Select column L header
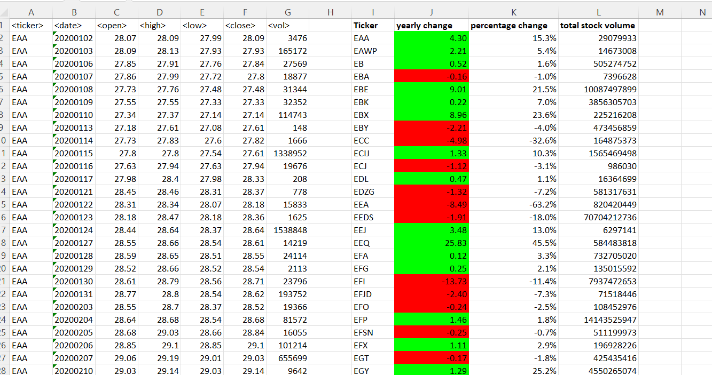 [598, 12]
